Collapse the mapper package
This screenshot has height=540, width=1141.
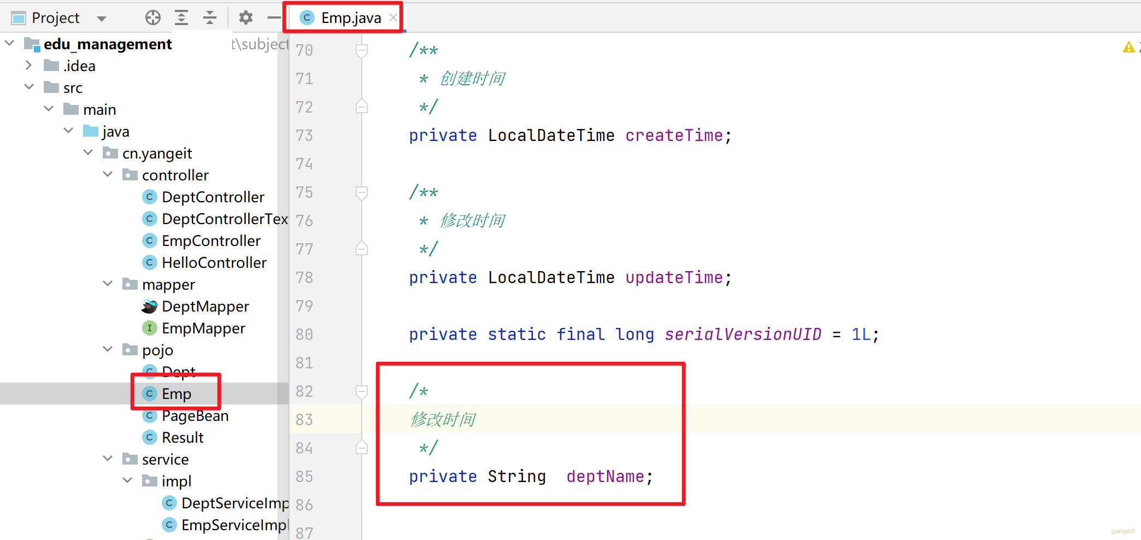108,284
